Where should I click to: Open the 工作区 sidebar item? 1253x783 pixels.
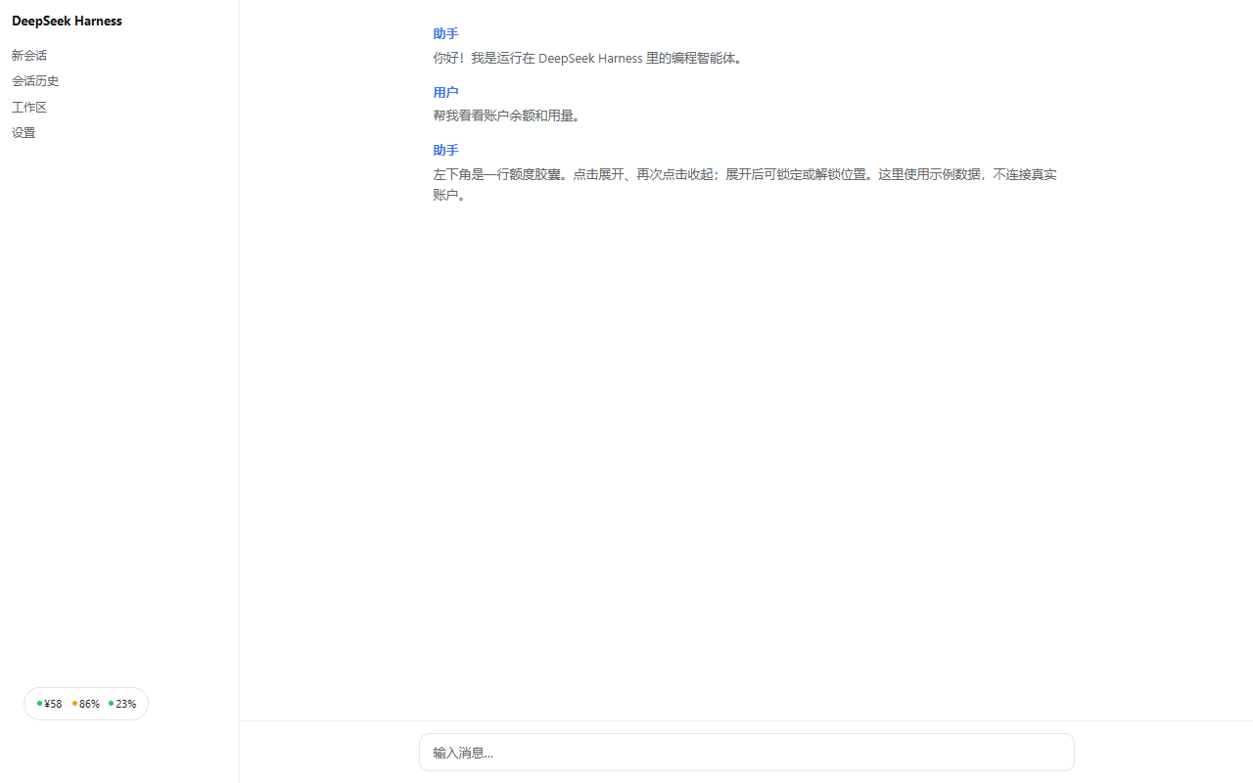pyautogui.click(x=29, y=108)
